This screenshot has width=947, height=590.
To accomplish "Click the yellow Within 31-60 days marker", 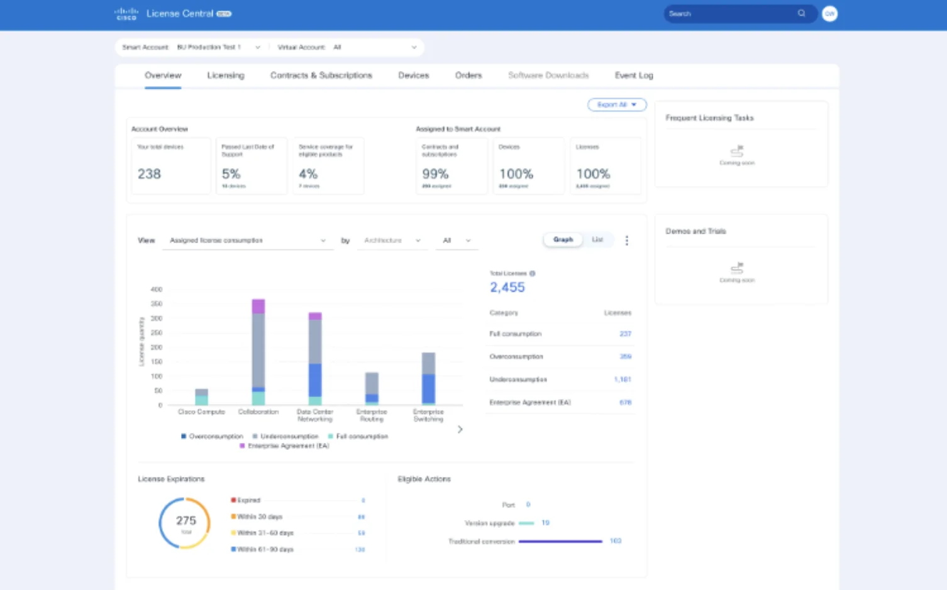I will coord(233,533).
